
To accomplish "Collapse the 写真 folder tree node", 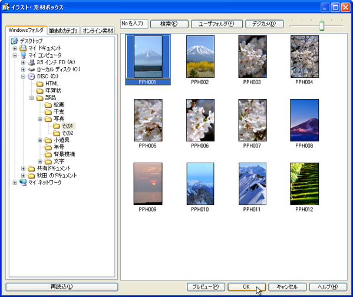I will point(40,119).
